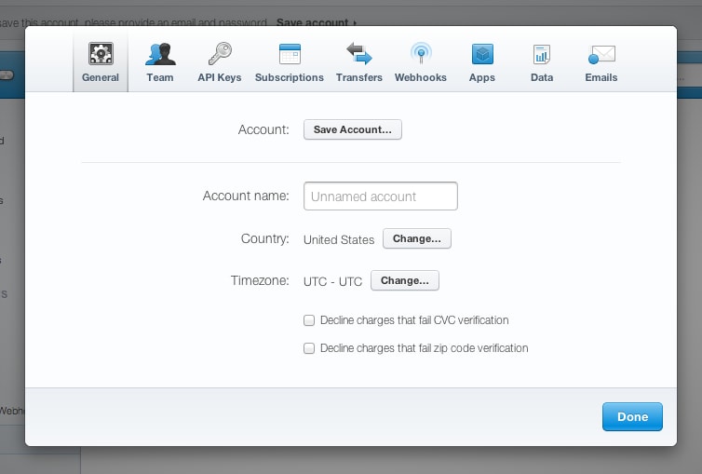Switch to the Webhooks tab label

pyautogui.click(x=421, y=77)
